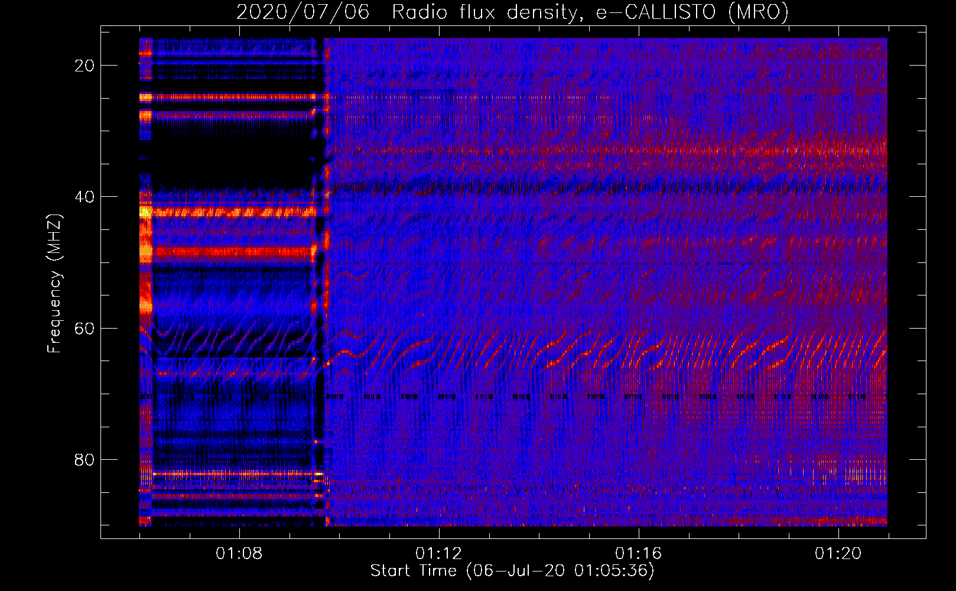This screenshot has height=591, width=956.
Task: Click the date '2020/07/06' in the title
Action: pyautogui.click(x=303, y=12)
